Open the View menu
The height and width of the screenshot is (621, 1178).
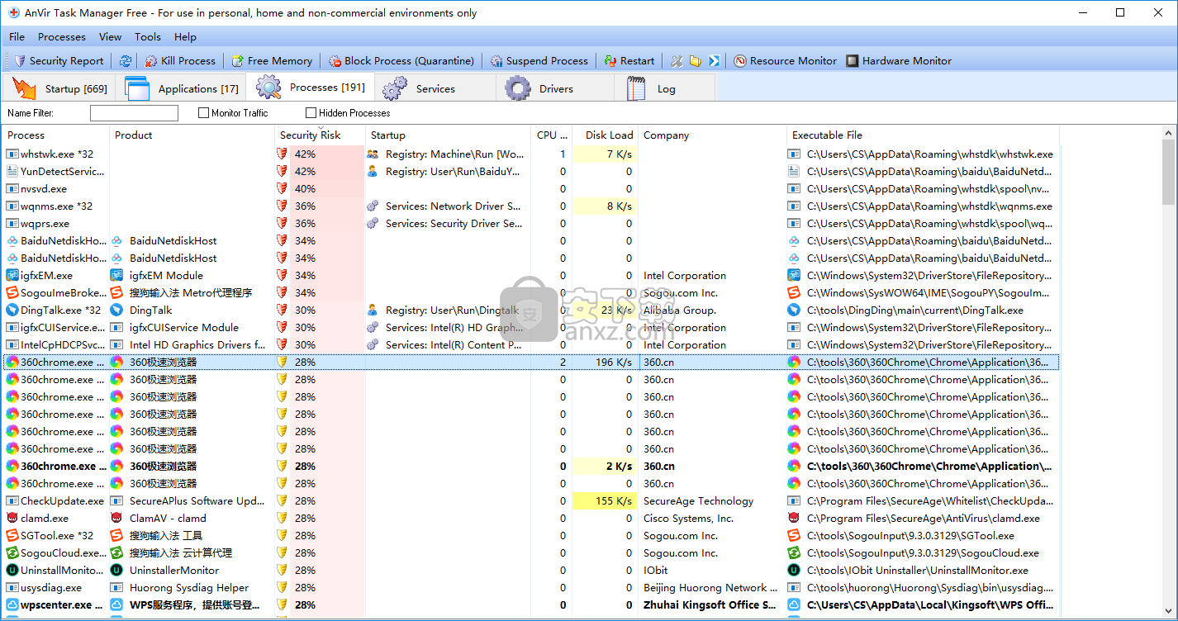tap(110, 36)
